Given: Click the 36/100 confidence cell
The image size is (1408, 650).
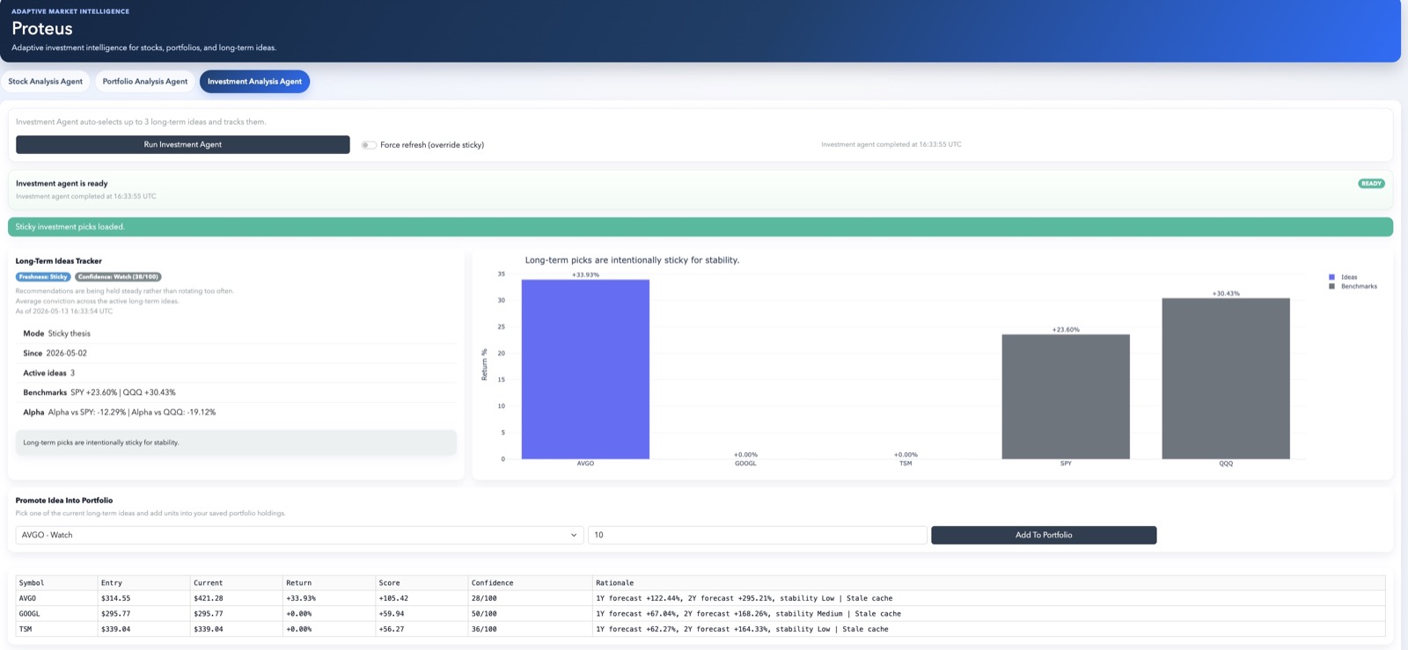Looking at the screenshot, I should pos(530,629).
